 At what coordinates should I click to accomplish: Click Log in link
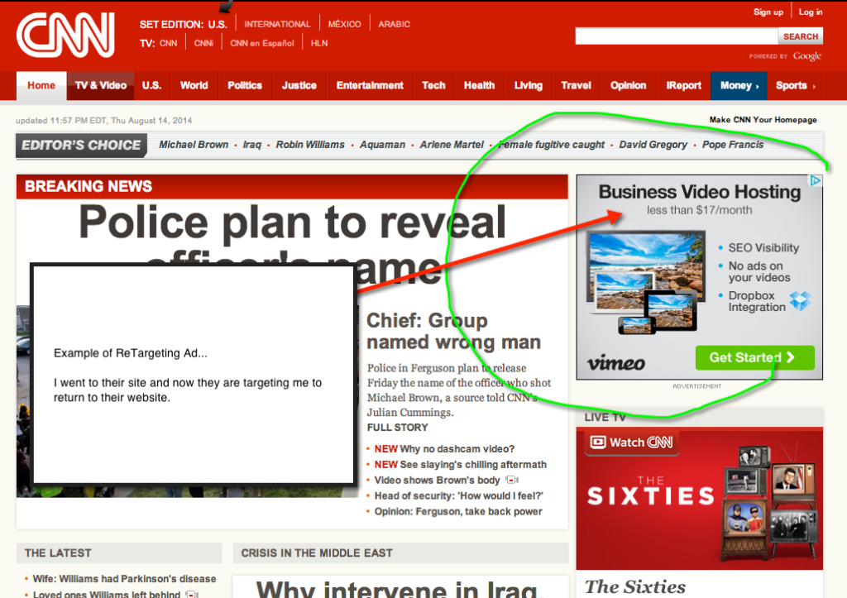pyautogui.click(x=811, y=12)
